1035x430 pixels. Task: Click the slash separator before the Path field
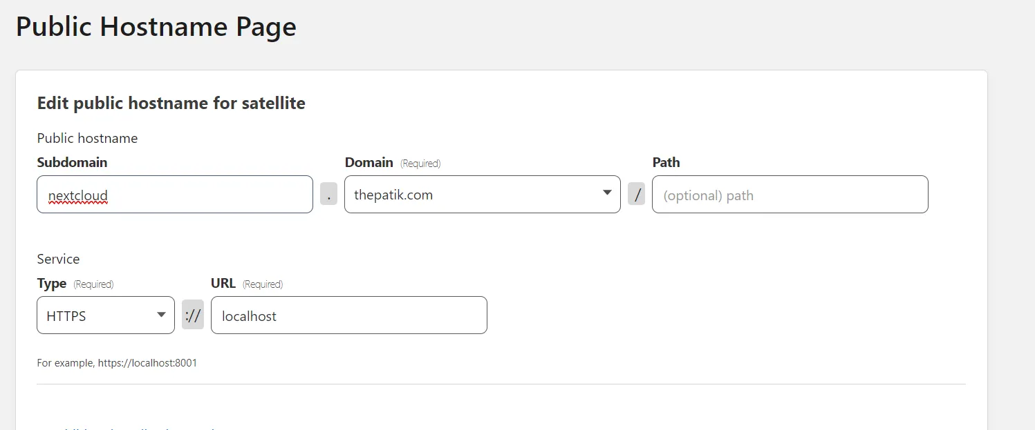637,194
